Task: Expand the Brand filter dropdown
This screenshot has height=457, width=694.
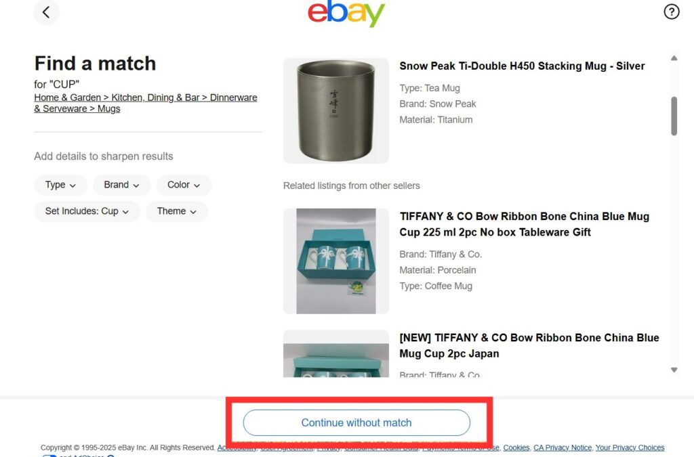Action: click(x=122, y=185)
